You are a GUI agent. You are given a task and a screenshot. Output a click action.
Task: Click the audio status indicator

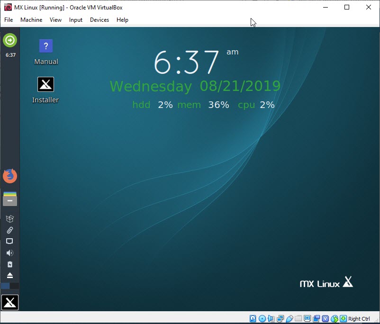[271, 318]
